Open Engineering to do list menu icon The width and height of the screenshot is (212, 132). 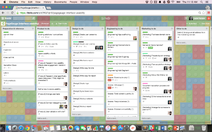click(137, 29)
